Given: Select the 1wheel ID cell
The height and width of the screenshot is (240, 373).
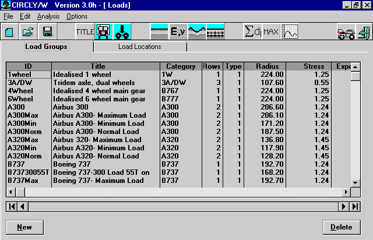Looking at the screenshot, I should point(29,75).
